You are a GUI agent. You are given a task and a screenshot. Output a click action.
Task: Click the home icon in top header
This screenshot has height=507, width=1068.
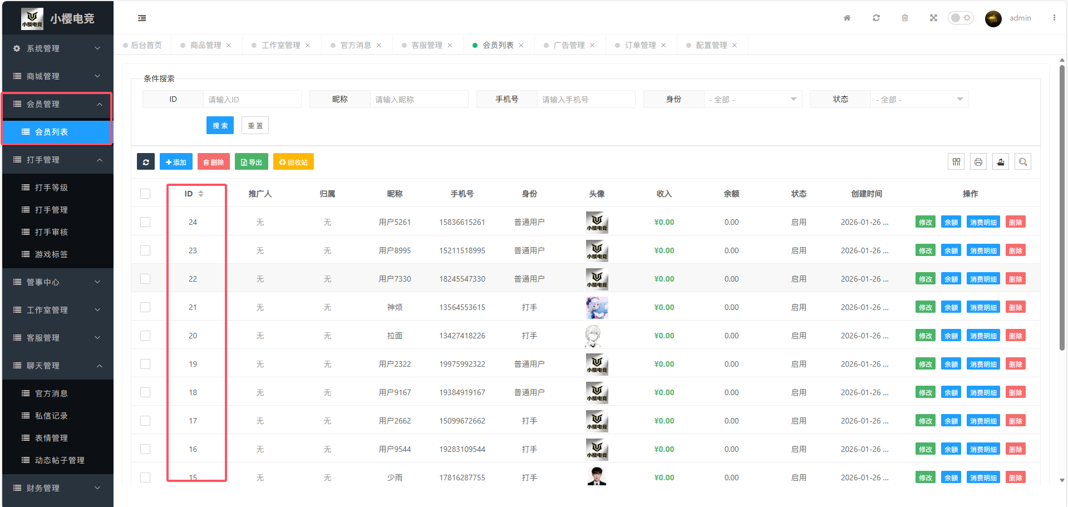(847, 18)
